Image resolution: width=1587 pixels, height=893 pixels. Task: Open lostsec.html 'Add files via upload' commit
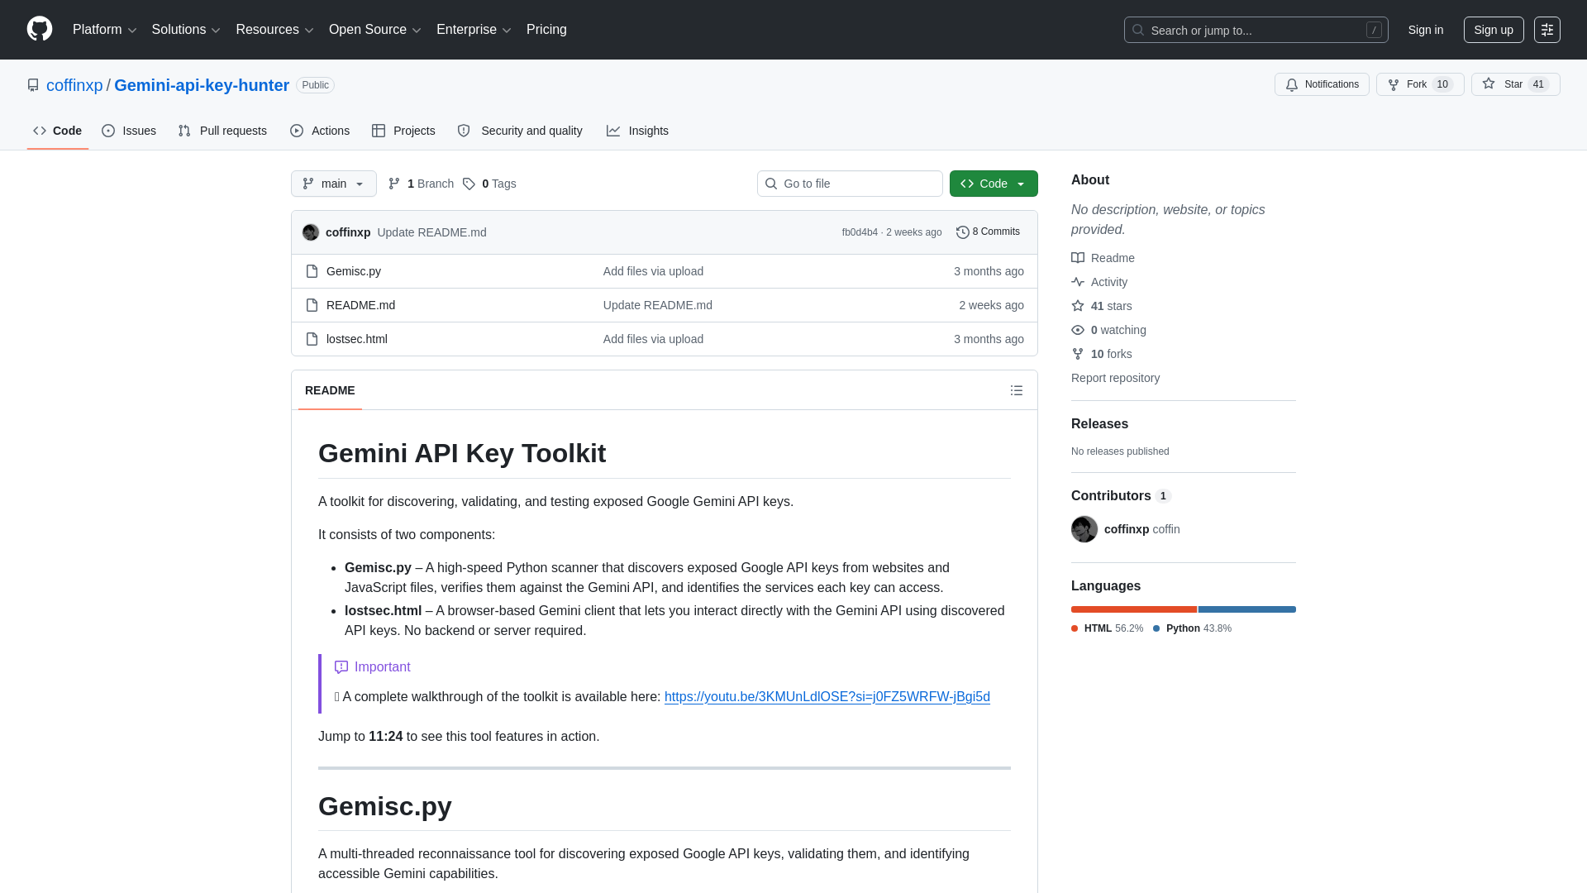coord(653,339)
